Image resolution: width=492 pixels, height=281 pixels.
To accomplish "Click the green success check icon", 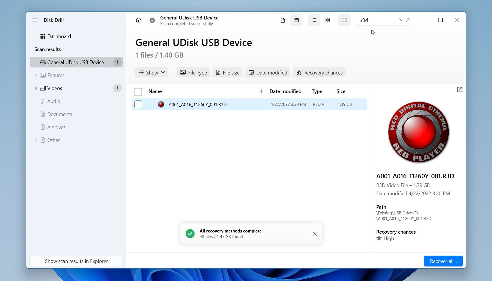I will coord(190,234).
